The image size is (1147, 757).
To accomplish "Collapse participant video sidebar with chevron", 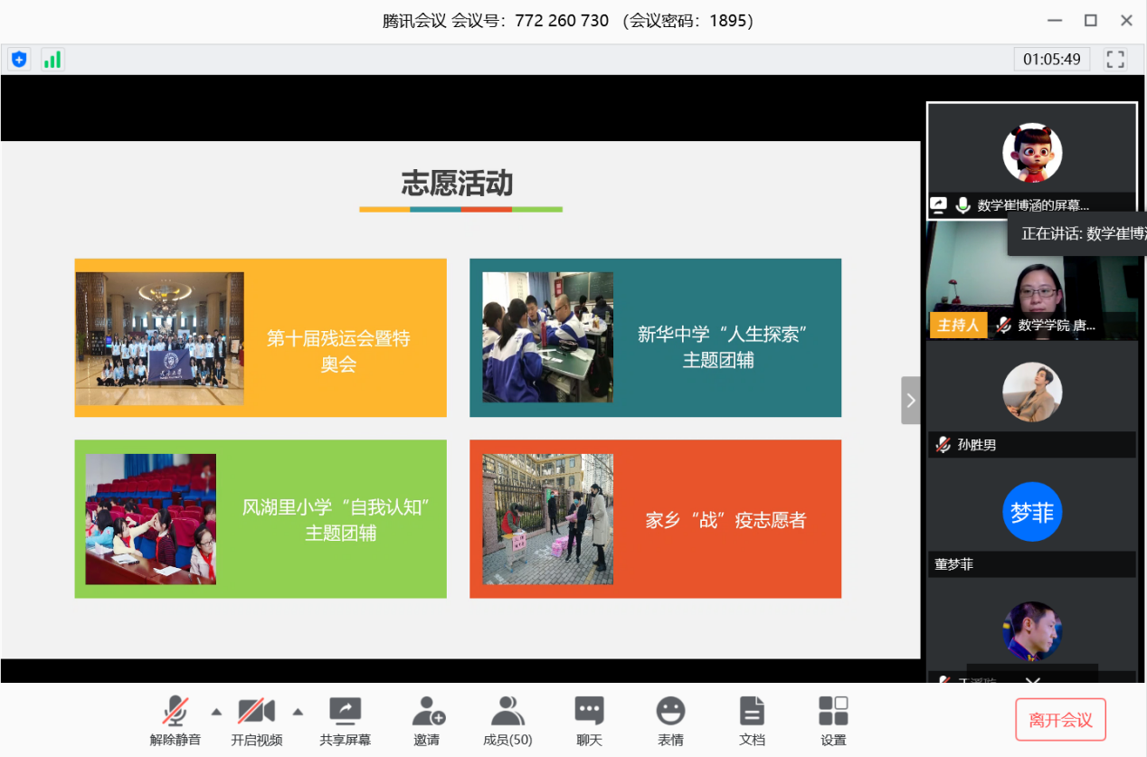I will 910,400.
